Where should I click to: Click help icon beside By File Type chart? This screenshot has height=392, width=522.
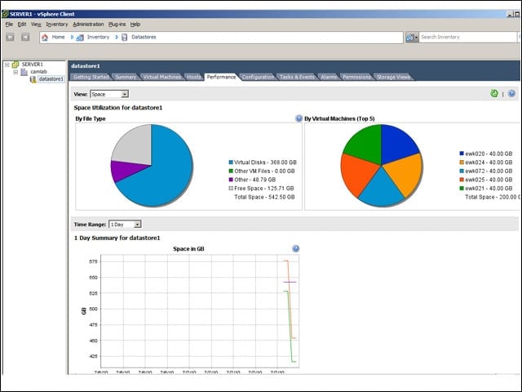(x=299, y=118)
